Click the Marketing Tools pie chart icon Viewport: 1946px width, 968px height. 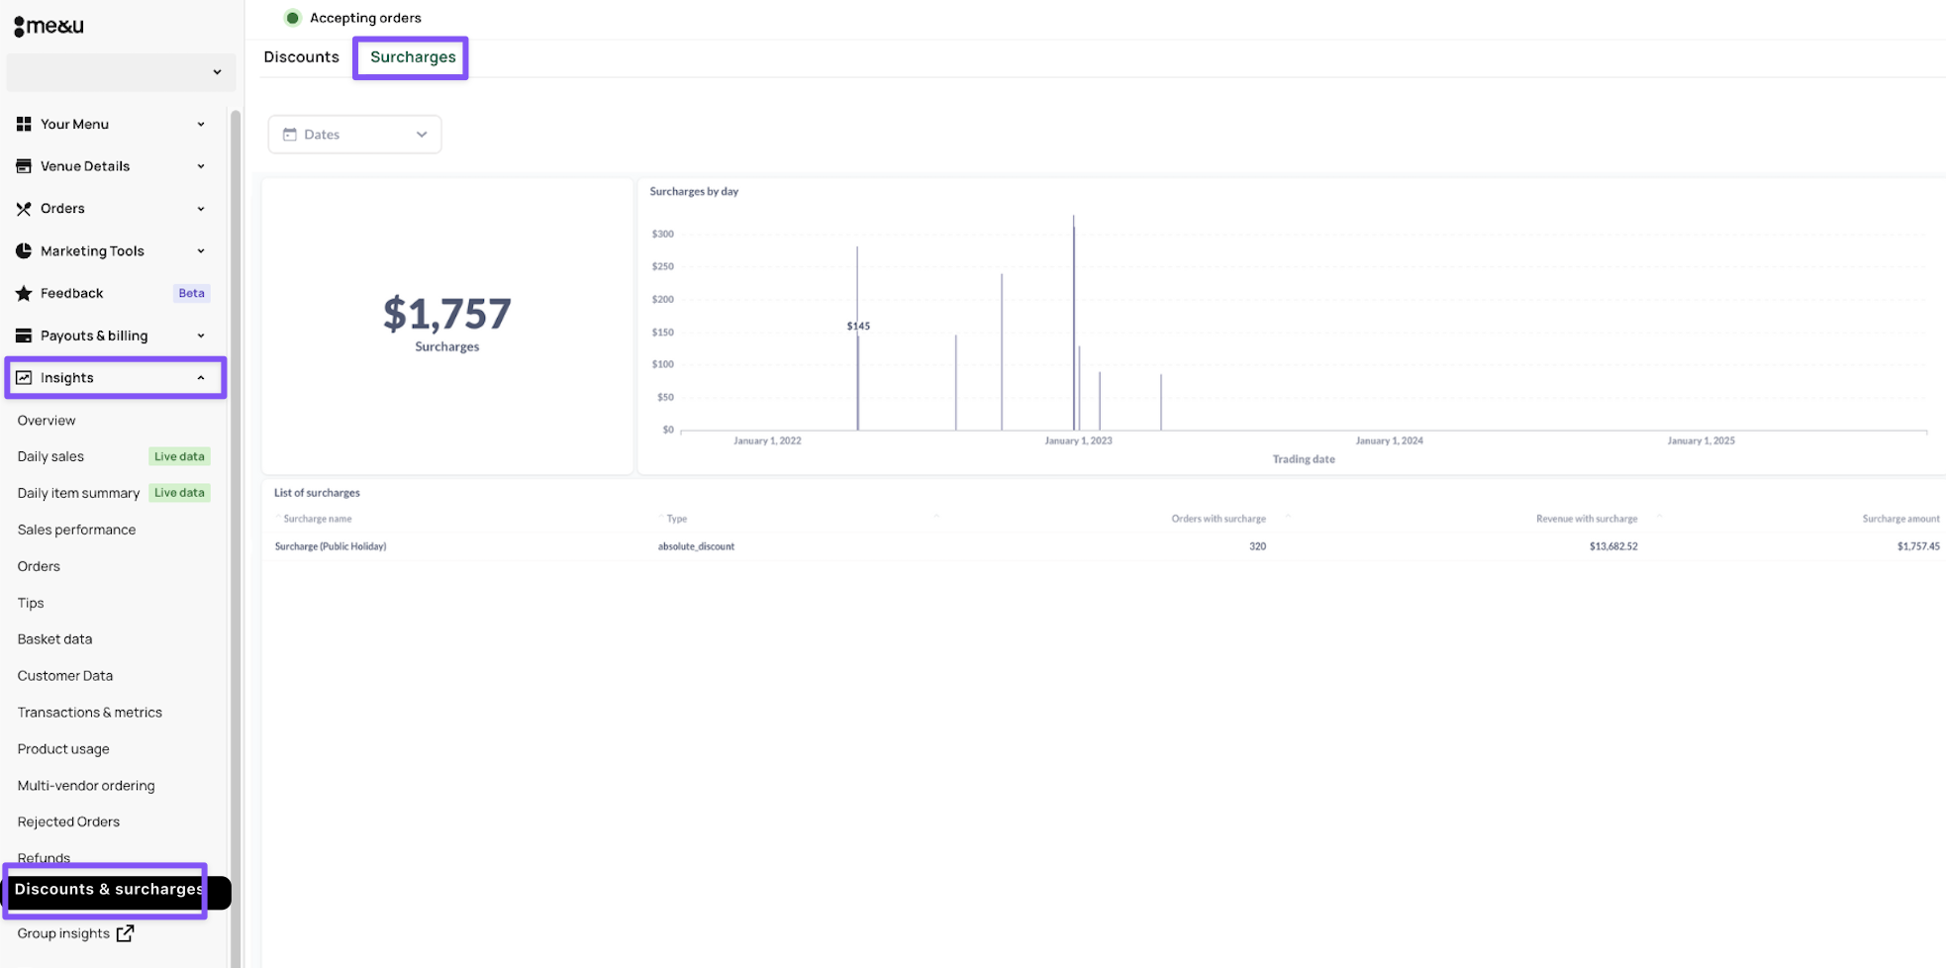coord(24,251)
